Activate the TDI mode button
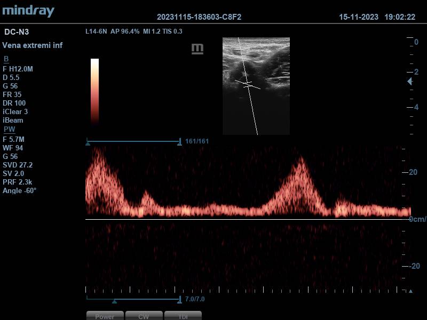Screen dimensions: 427x320 (x=183, y=316)
